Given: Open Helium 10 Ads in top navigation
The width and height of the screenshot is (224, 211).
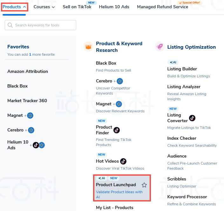Looking at the screenshot, I should [x=114, y=7].
